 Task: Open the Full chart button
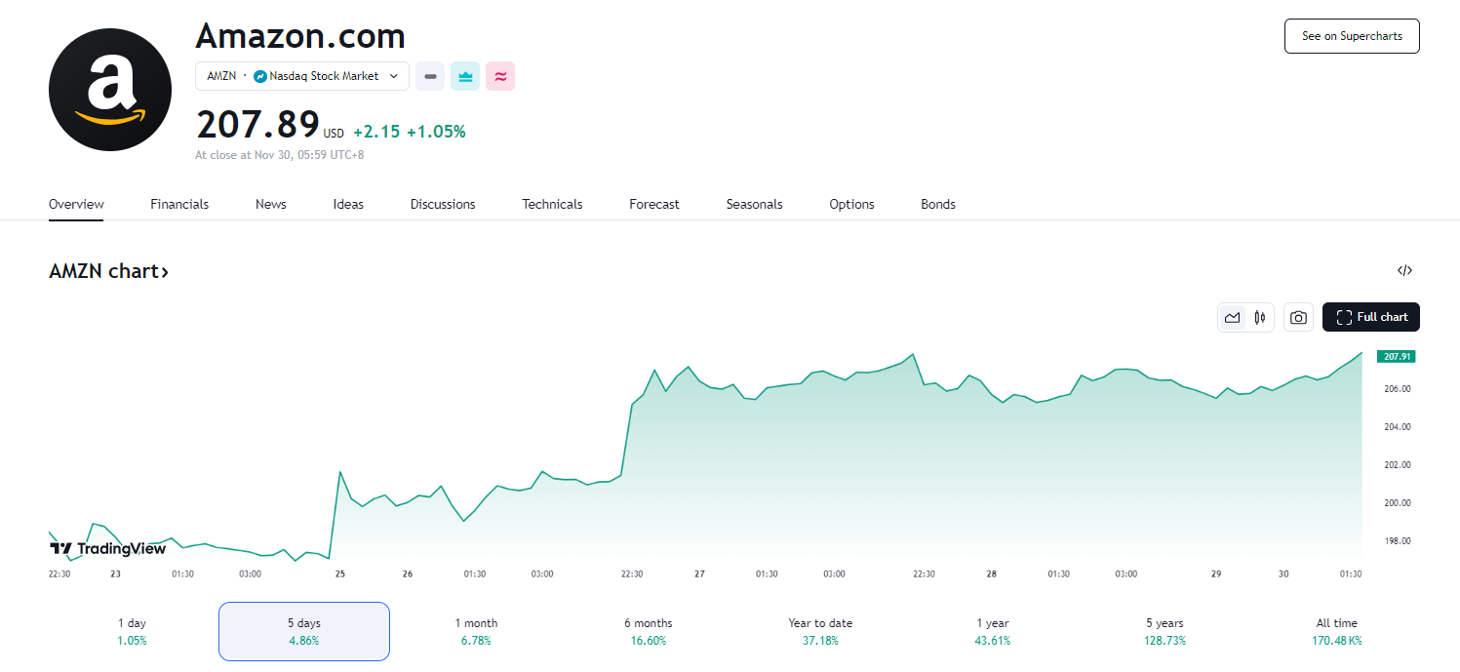(x=1371, y=317)
